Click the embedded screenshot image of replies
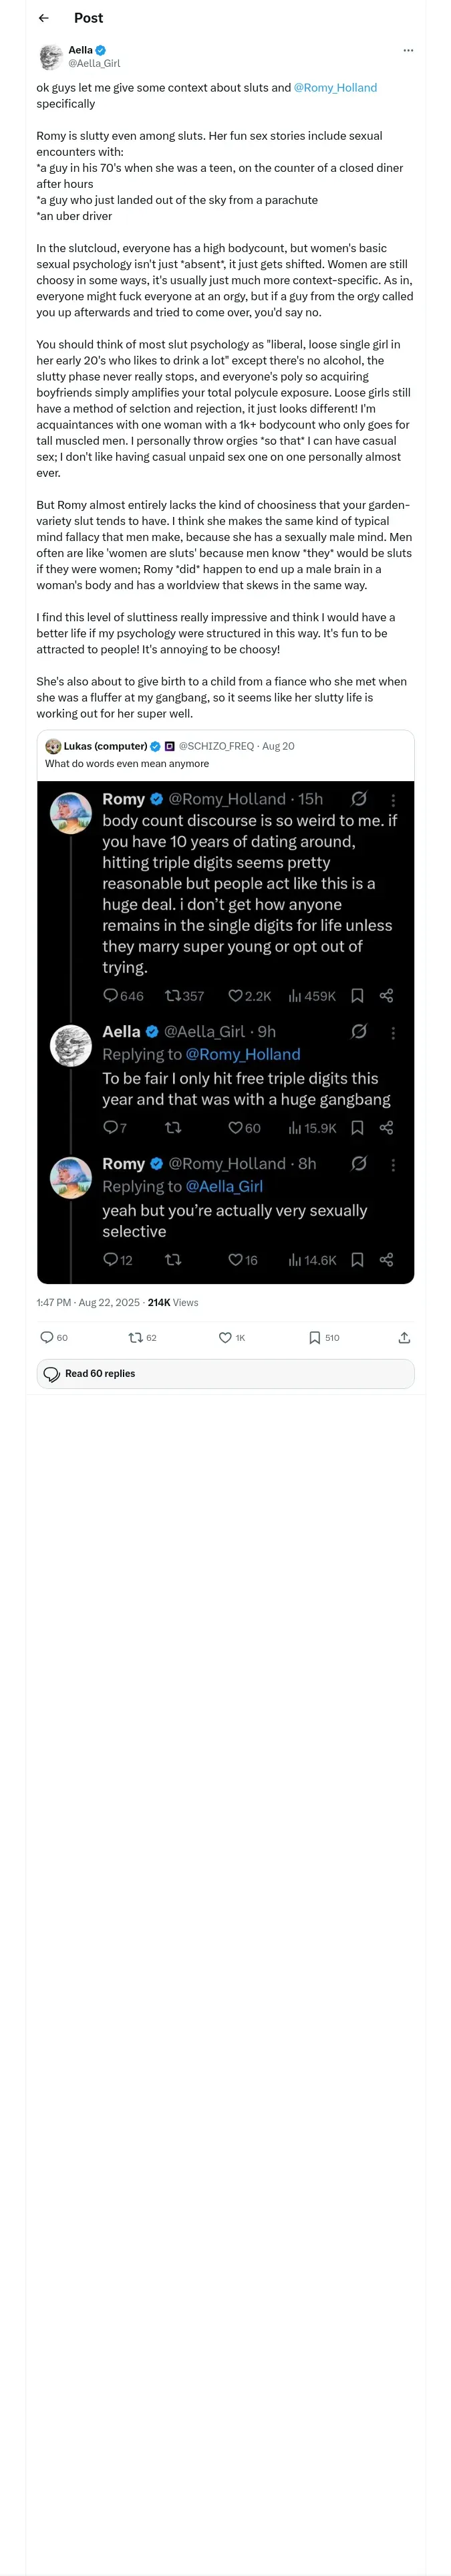 coord(225,1031)
